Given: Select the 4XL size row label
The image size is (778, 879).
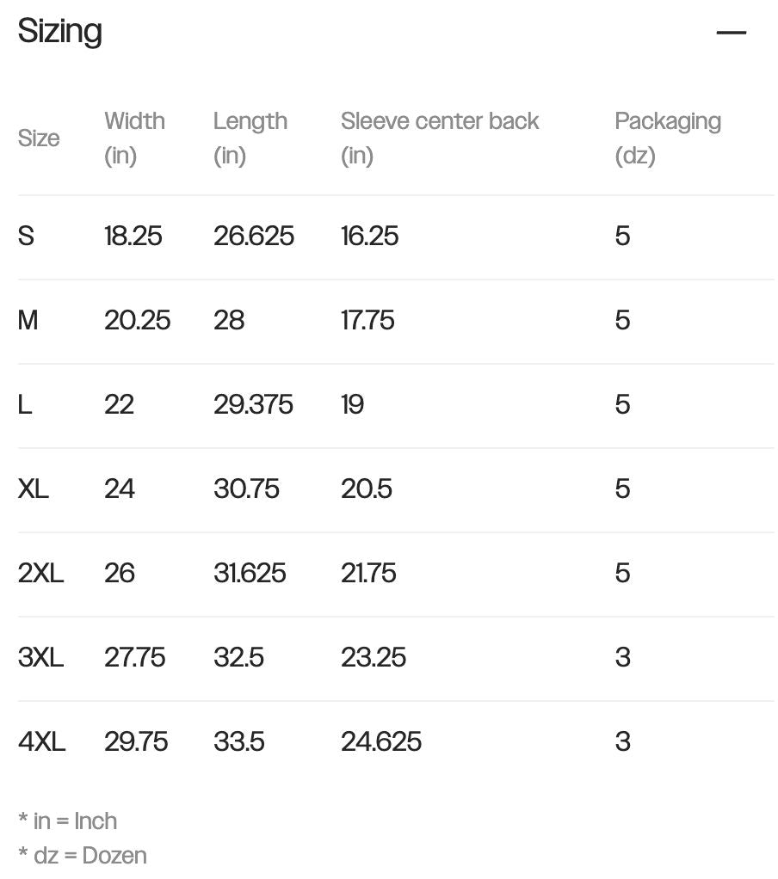Looking at the screenshot, I should click(x=42, y=741).
